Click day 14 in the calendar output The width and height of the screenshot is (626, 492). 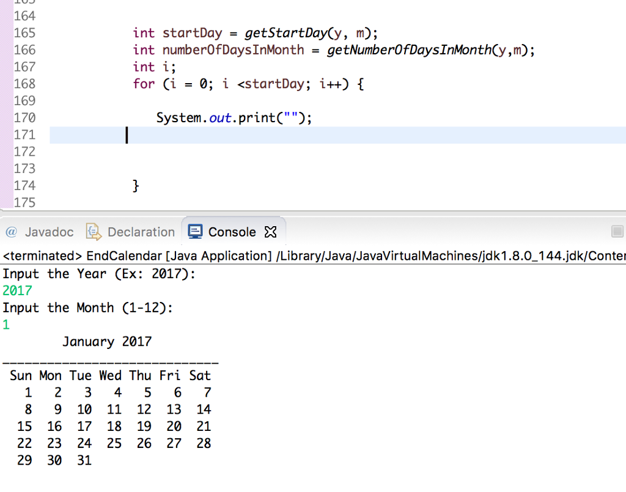point(204,410)
